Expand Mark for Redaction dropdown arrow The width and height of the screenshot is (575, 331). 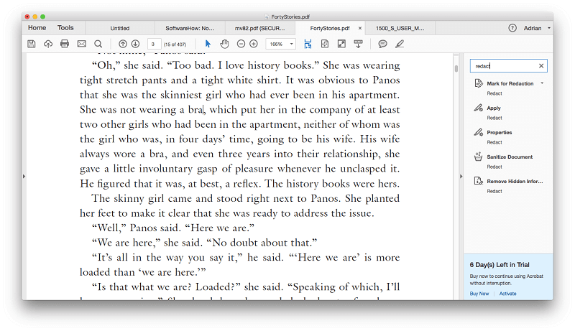(542, 83)
